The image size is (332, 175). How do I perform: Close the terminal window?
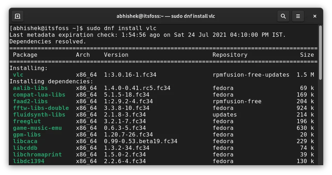tap(314, 16)
